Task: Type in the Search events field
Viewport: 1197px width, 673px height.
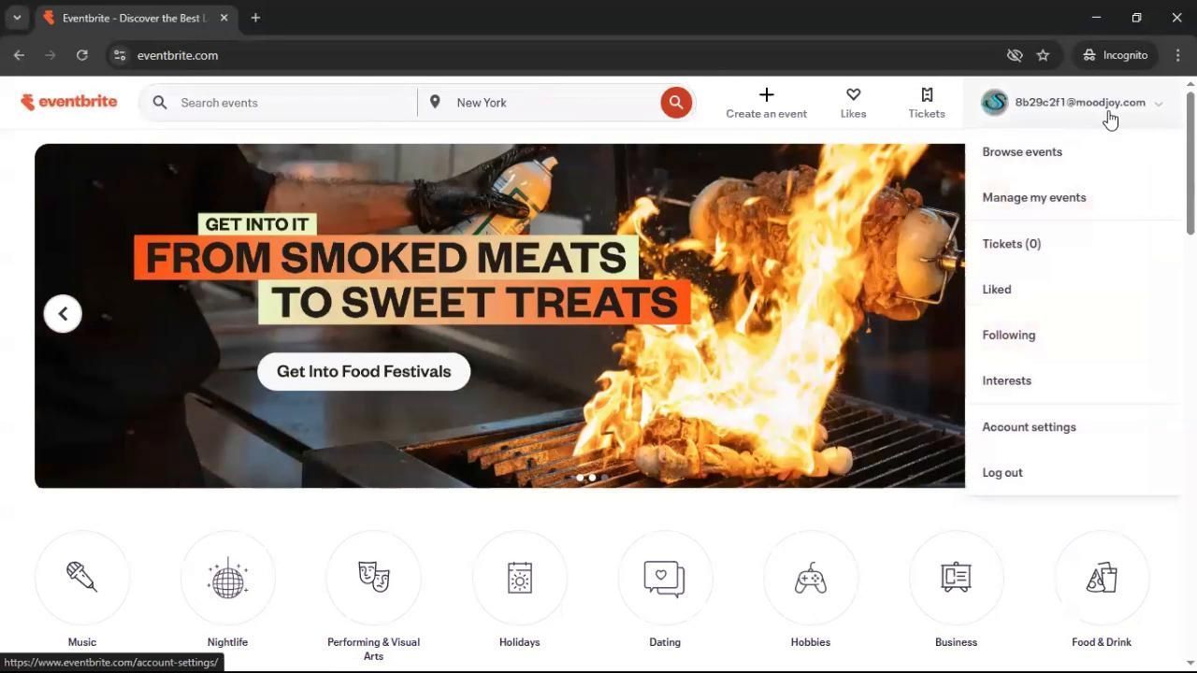Action: (290, 103)
